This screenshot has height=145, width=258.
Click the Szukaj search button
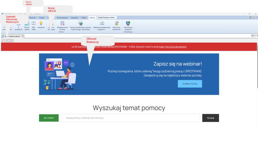[x=210, y=118]
